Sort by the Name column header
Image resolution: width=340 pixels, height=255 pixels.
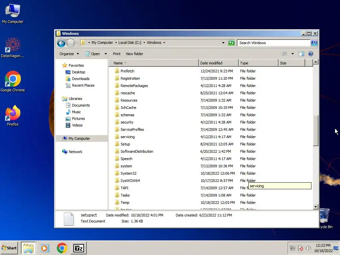(153, 63)
